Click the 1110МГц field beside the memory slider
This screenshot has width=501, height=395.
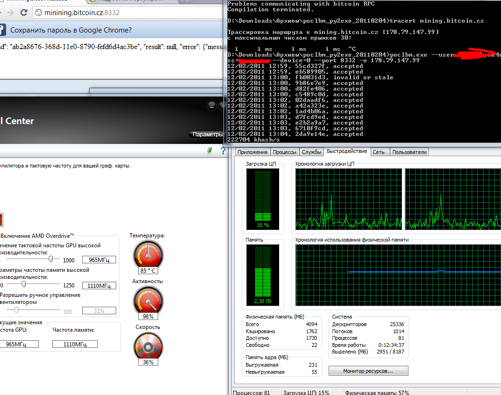[99, 286]
